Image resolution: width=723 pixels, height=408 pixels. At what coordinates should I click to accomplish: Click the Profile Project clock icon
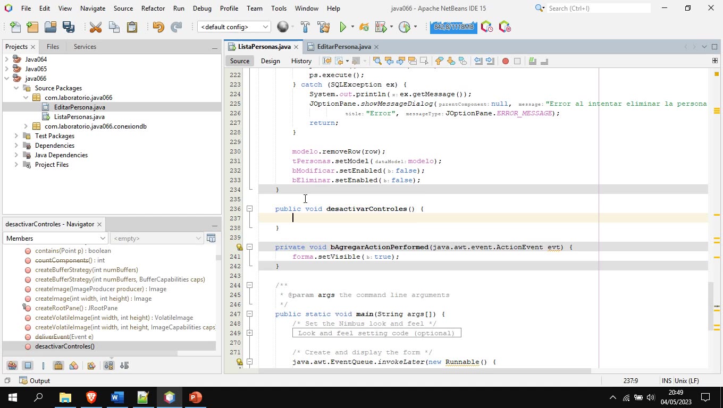(405, 27)
